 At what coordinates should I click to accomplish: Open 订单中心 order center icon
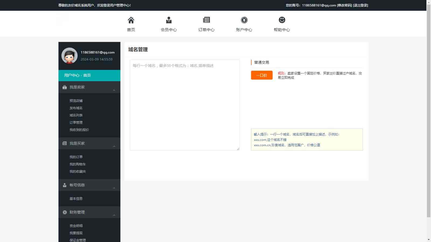point(206,20)
